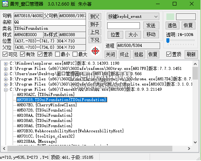Expand the explorer.exe tree node
This screenshot has height=161, width=201.
coord(6,64)
